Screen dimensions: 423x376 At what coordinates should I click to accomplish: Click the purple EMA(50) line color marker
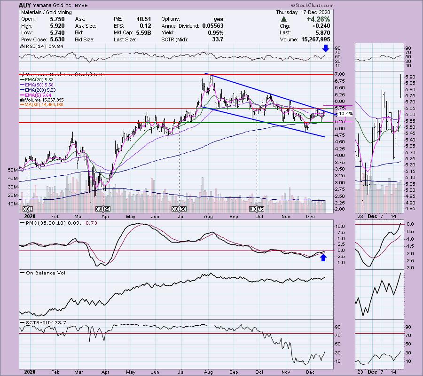click(23, 85)
